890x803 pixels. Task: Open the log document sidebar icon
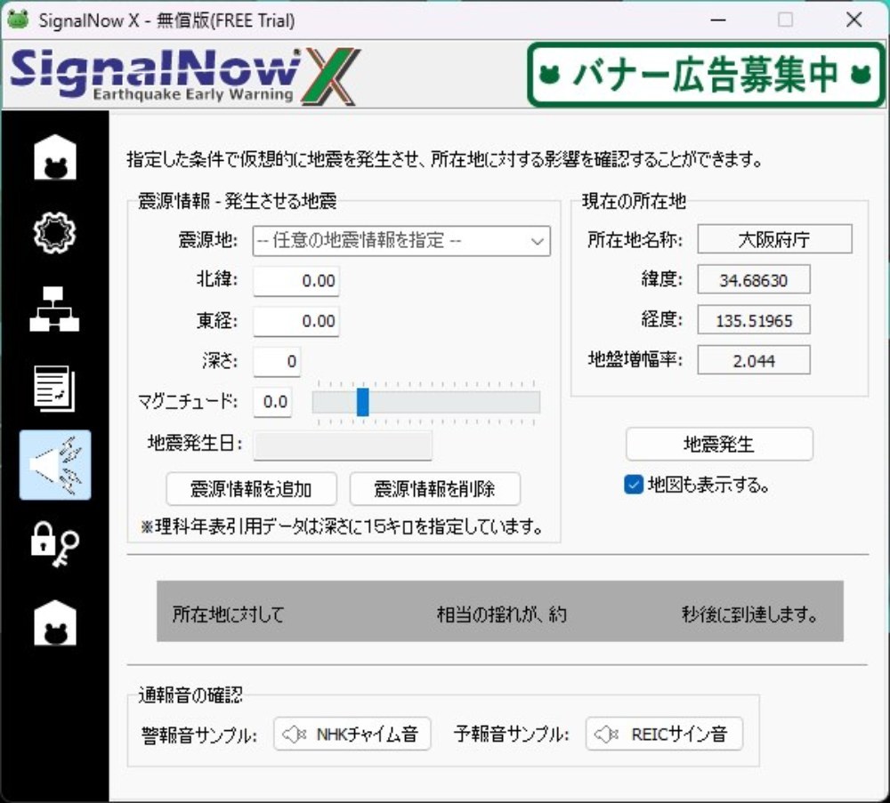54,389
